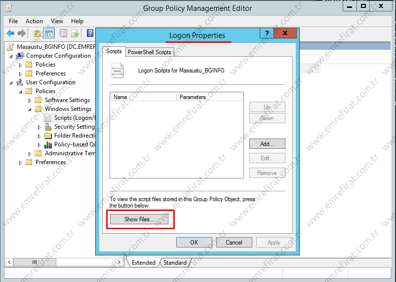Expand the Software Settings folder

[x=30, y=100]
